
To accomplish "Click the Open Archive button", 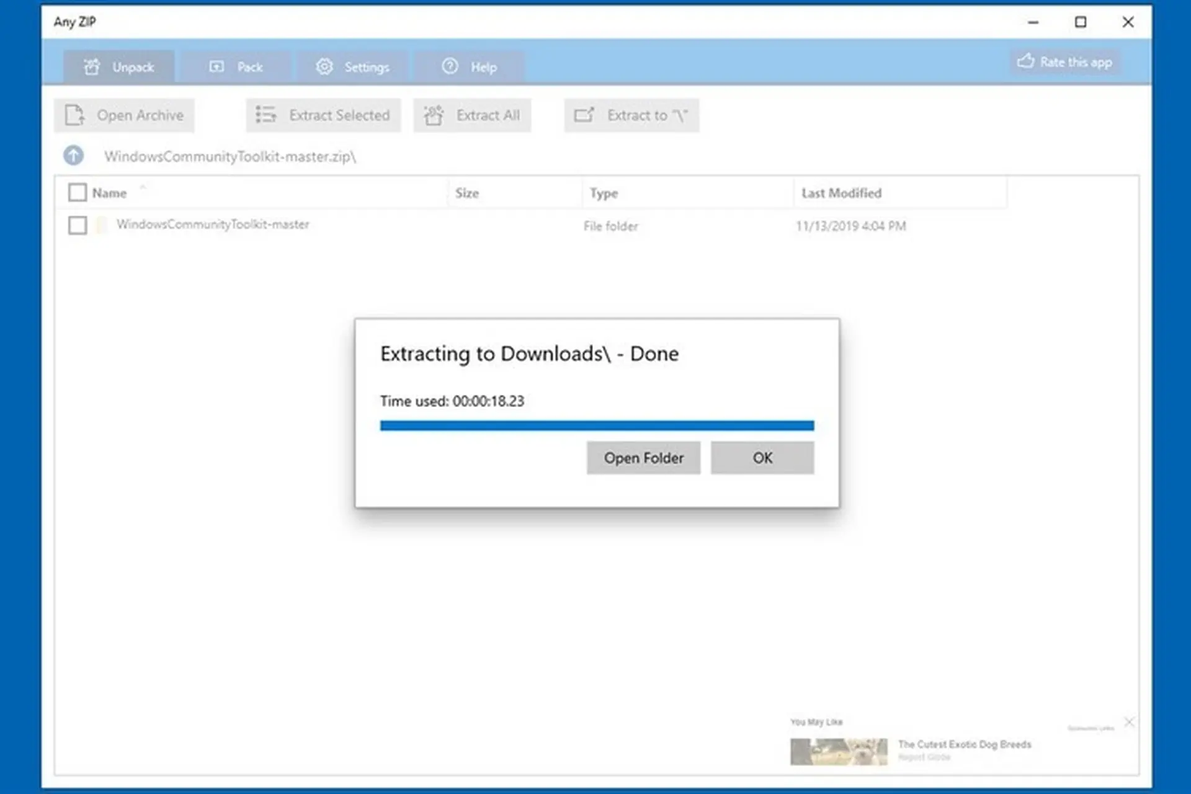I will click(x=124, y=115).
